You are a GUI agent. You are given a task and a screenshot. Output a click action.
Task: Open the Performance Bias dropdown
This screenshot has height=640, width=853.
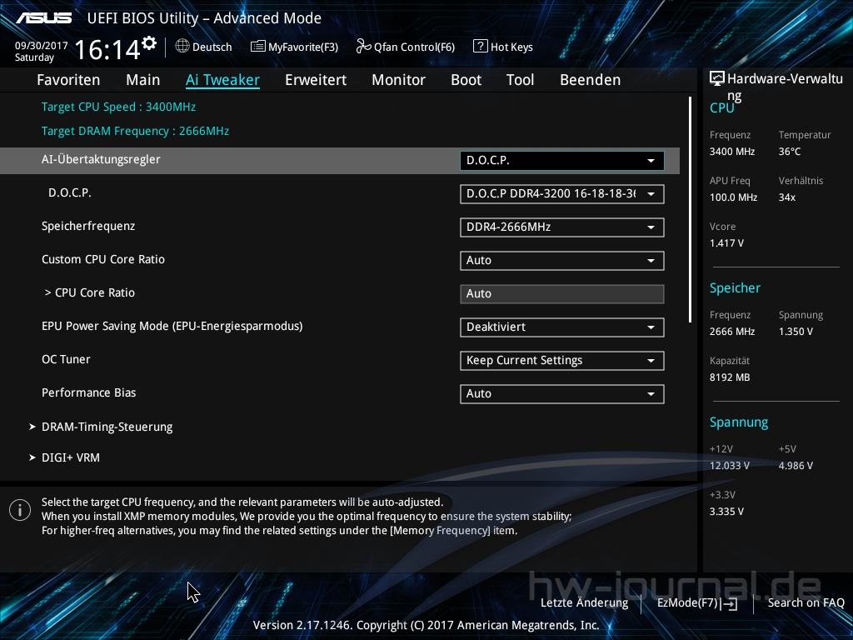click(x=562, y=393)
